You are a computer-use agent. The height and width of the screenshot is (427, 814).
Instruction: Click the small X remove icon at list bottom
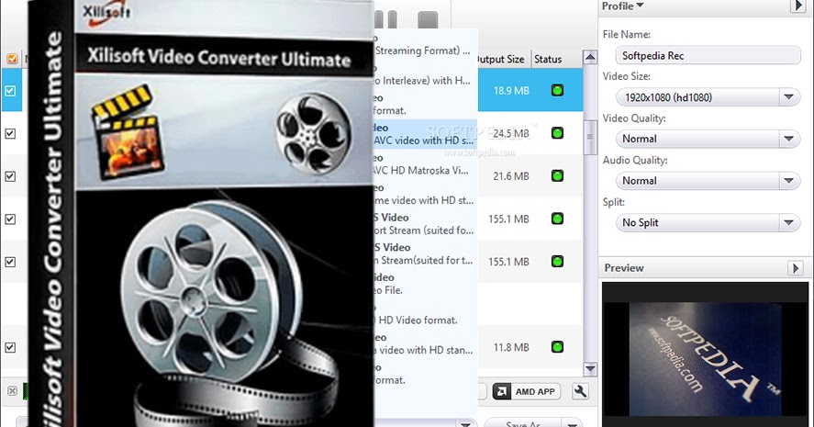(12, 390)
